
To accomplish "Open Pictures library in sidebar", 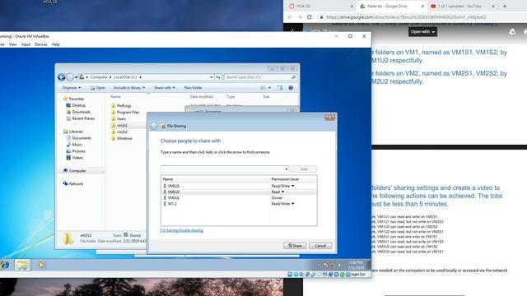I will (76, 151).
